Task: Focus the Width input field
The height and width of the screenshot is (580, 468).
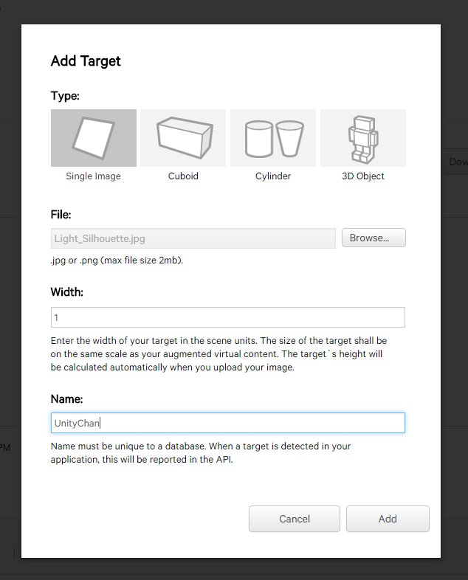Action: coord(228,317)
